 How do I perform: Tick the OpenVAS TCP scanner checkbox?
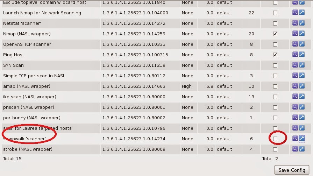275,44
